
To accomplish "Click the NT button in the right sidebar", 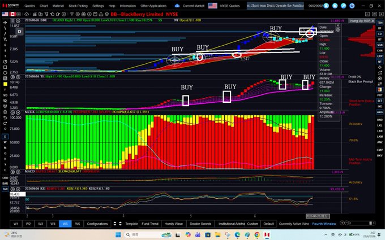I will click(379, 62).
